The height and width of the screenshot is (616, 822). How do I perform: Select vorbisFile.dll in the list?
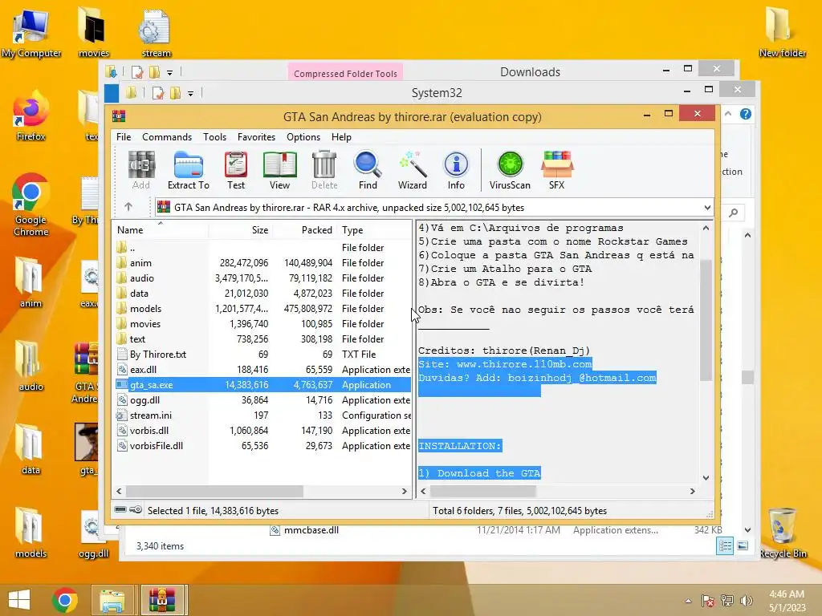(x=262, y=445)
